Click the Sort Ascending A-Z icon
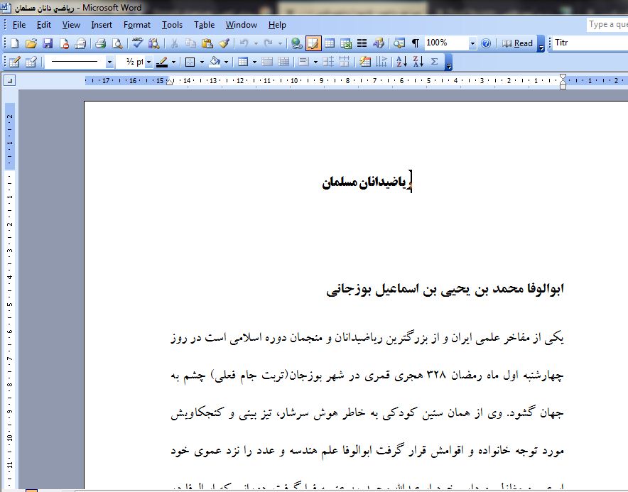 click(401, 62)
